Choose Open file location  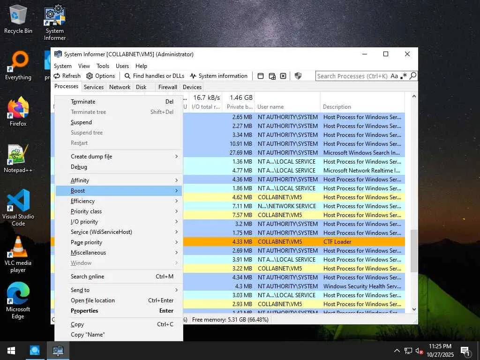pyautogui.click(x=119, y=300)
